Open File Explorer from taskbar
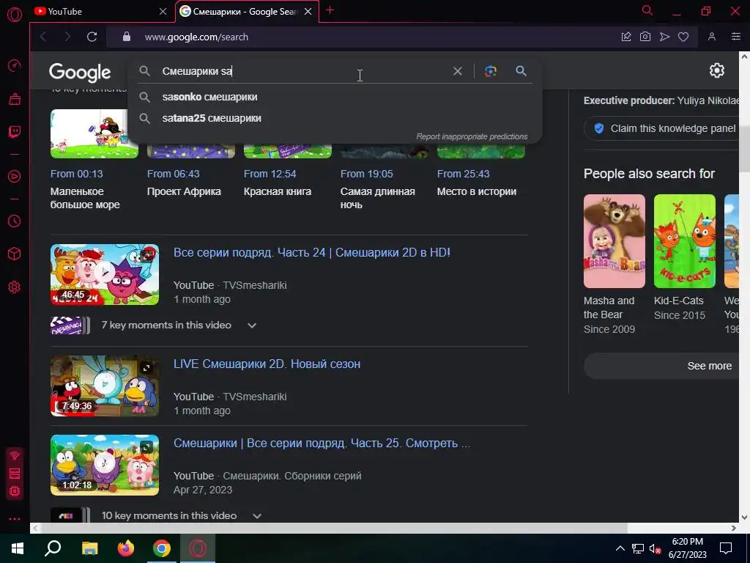750x563 pixels. pos(89,548)
